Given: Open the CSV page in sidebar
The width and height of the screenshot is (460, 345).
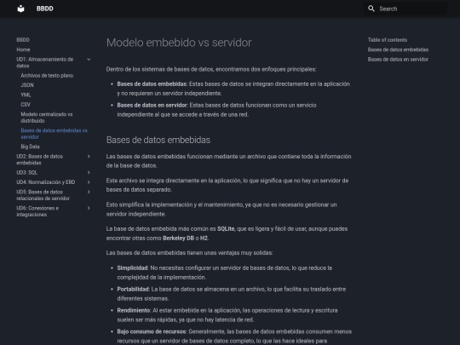Looking at the screenshot, I should [x=26, y=105].
